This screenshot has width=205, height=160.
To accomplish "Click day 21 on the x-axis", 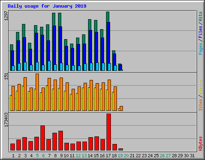I will (x=132, y=156).
